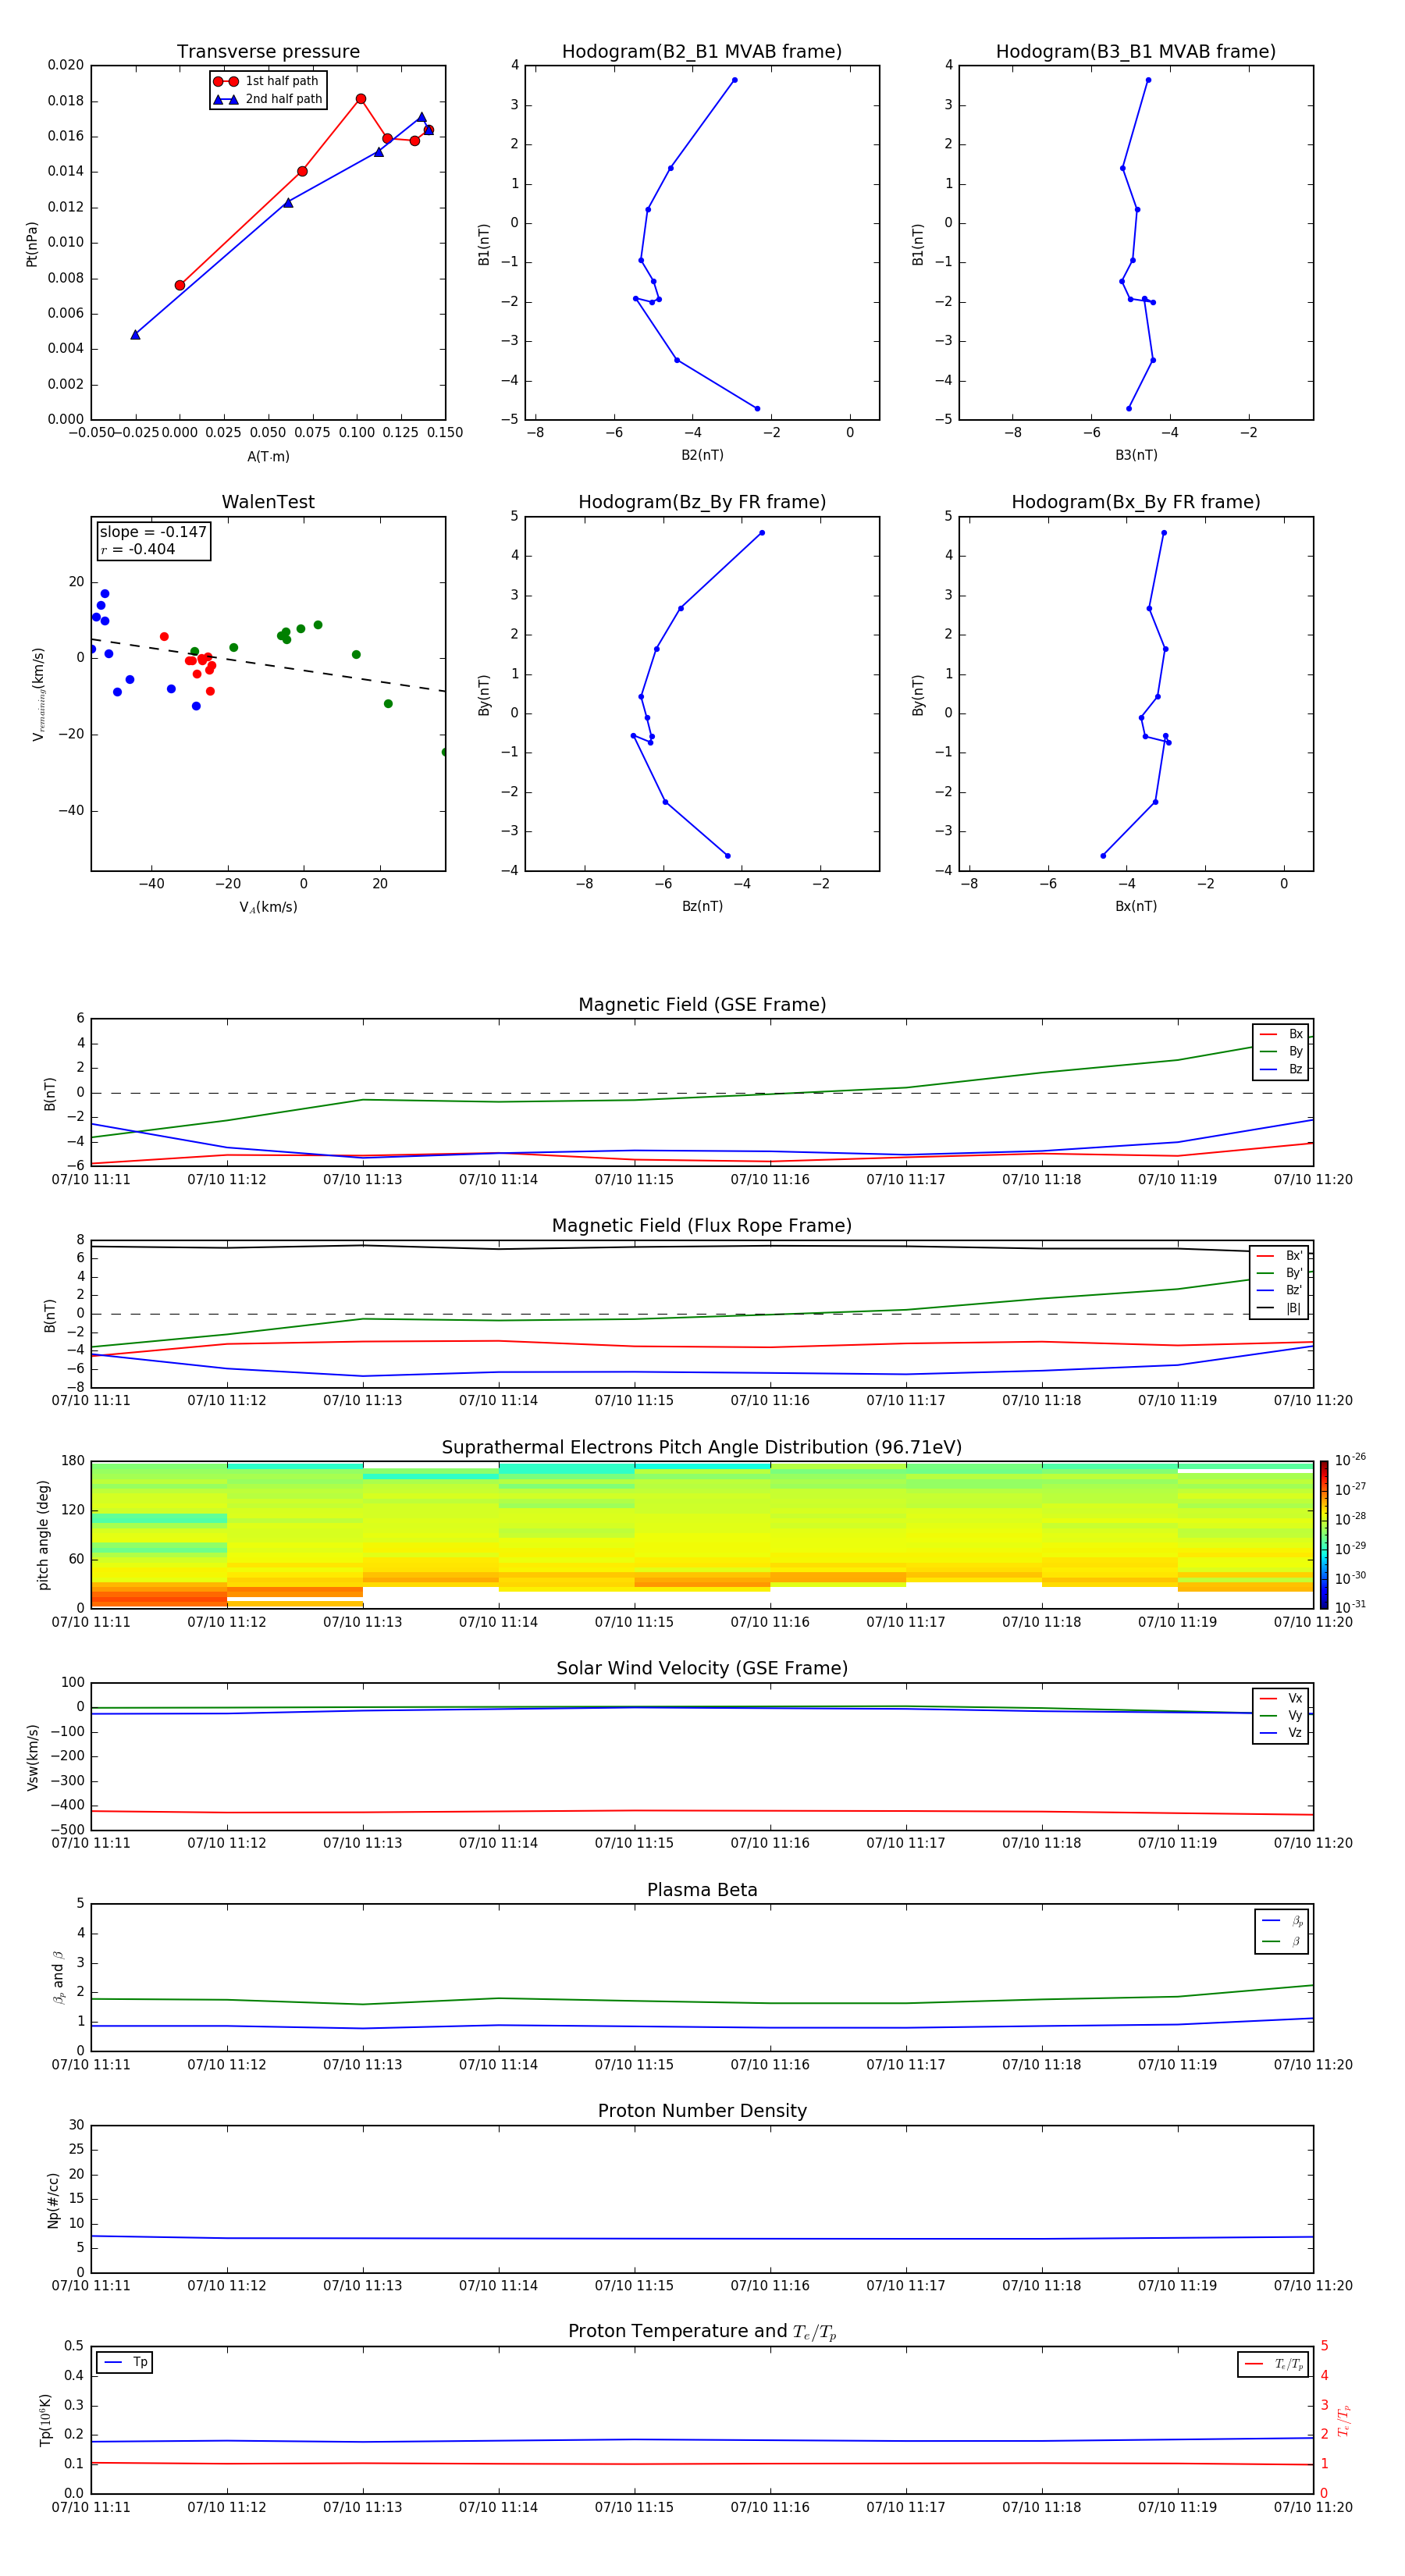
Task: Click the 10^-26 colorbar tick label
Action: pos(1350,1460)
